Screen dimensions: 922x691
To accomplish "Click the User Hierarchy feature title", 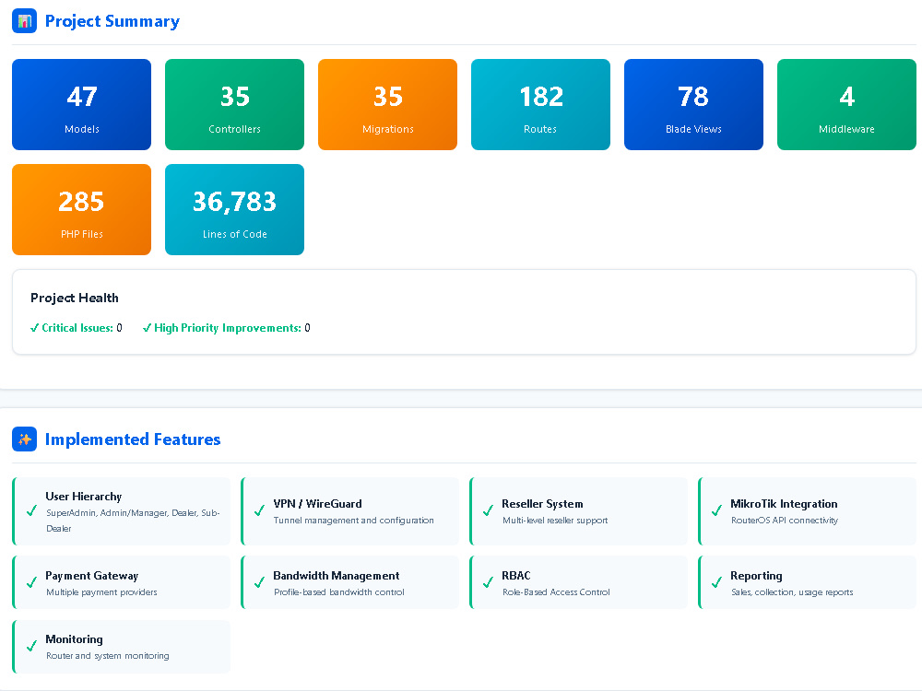I will point(84,497).
